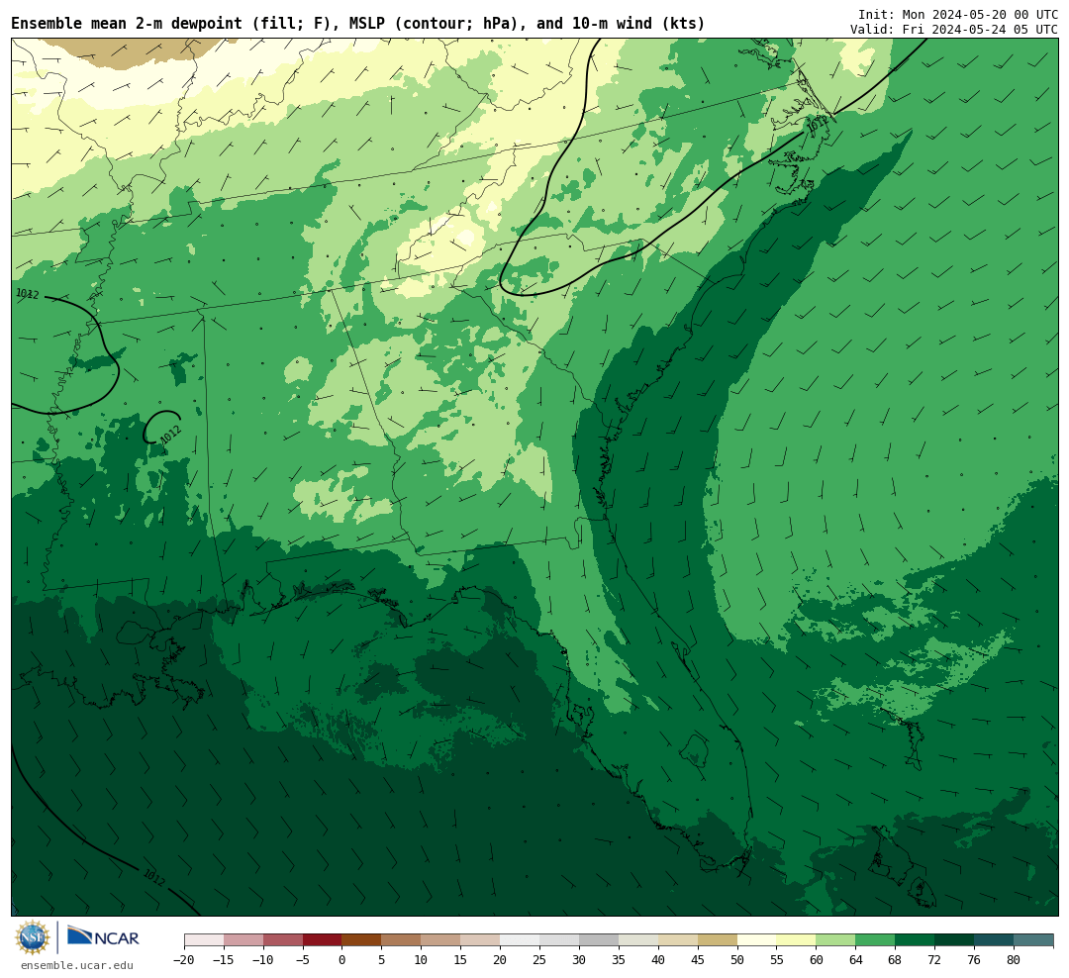Click the 1012 label on the Gulf of Mexico contour

[x=154, y=877]
